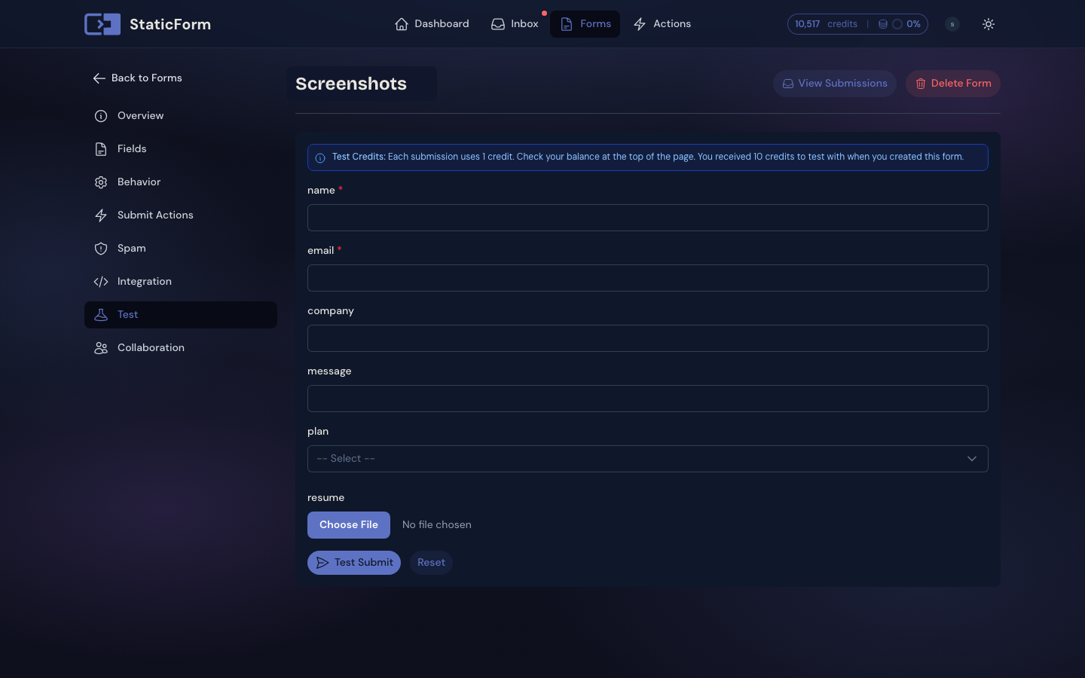
Task: Open the user avatar menu
Action: point(952,24)
